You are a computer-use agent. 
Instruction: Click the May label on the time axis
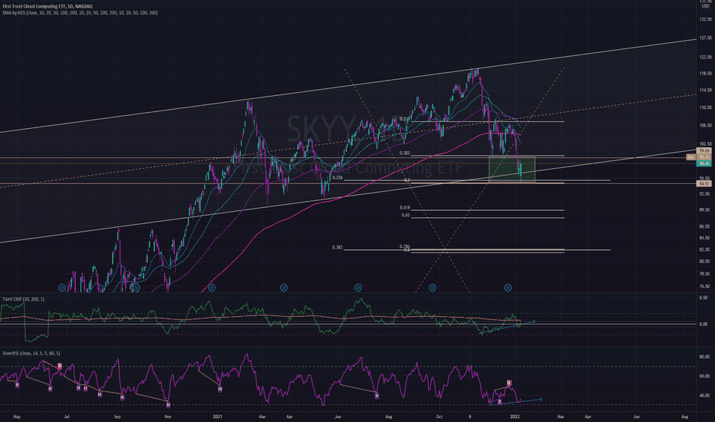[x=17, y=417]
